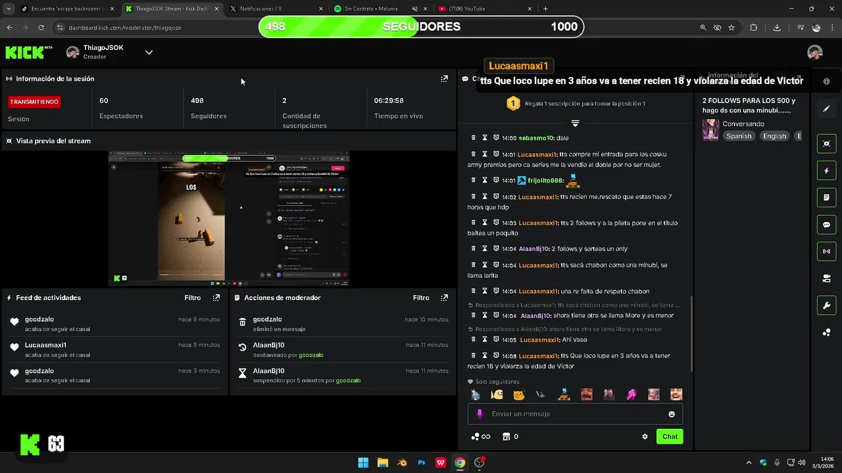Click the three-dots kicks icon in sidebar

826,332
